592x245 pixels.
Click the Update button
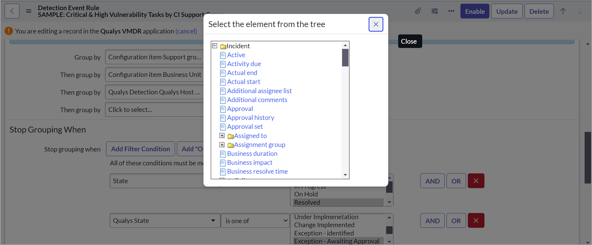point(507,11)
